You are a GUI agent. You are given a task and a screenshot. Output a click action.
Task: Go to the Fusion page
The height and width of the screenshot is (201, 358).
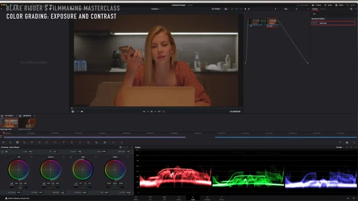tap(179, 198)
